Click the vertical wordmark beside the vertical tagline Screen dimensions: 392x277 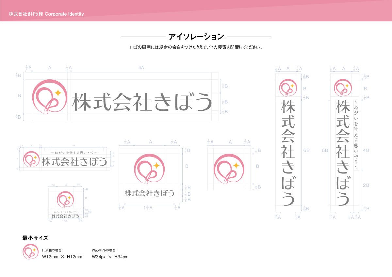343,153
